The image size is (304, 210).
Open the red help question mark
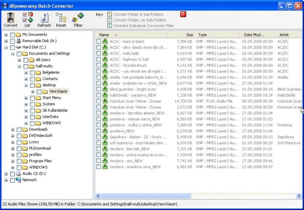[x=183, y=14]
